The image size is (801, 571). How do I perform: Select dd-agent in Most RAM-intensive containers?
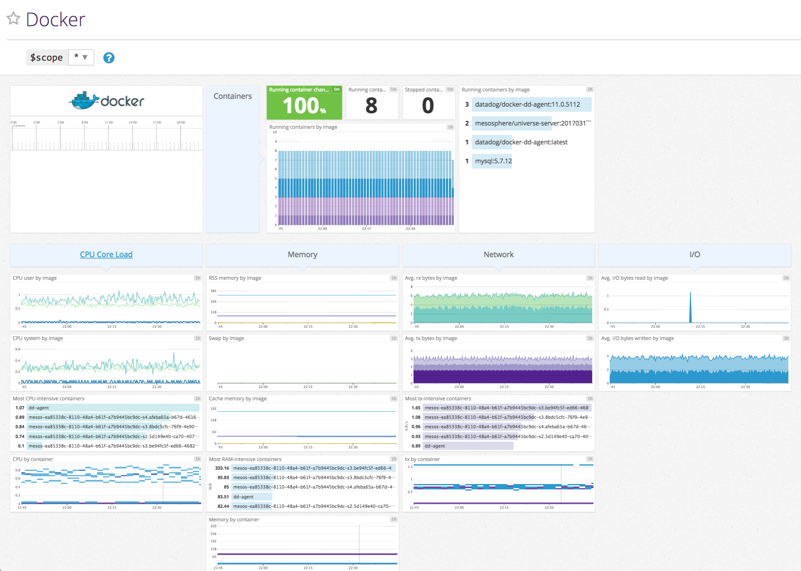(305, 497)
